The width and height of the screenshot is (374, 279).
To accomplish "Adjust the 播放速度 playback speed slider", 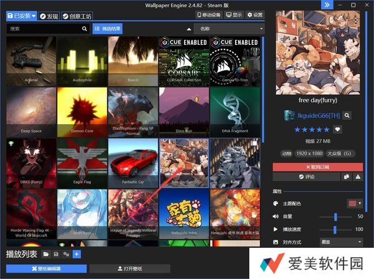I will coord(335,230).
